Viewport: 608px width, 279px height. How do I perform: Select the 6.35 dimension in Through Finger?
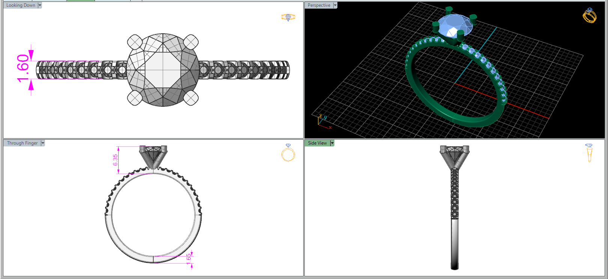point(115,160)
